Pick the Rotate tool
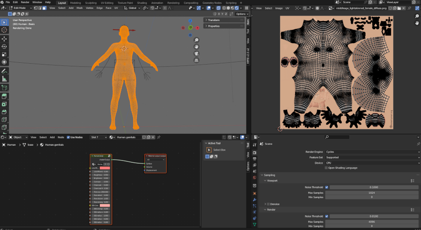This screenshot has height=230, width=421. 4,47
